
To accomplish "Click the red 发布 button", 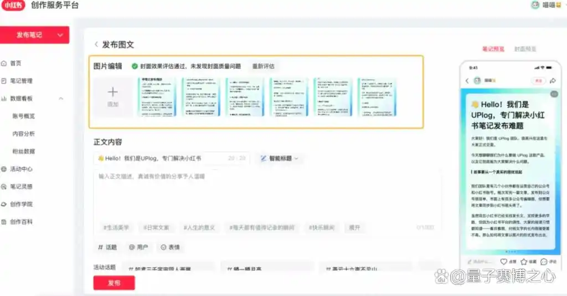I will tap(114, 283).
